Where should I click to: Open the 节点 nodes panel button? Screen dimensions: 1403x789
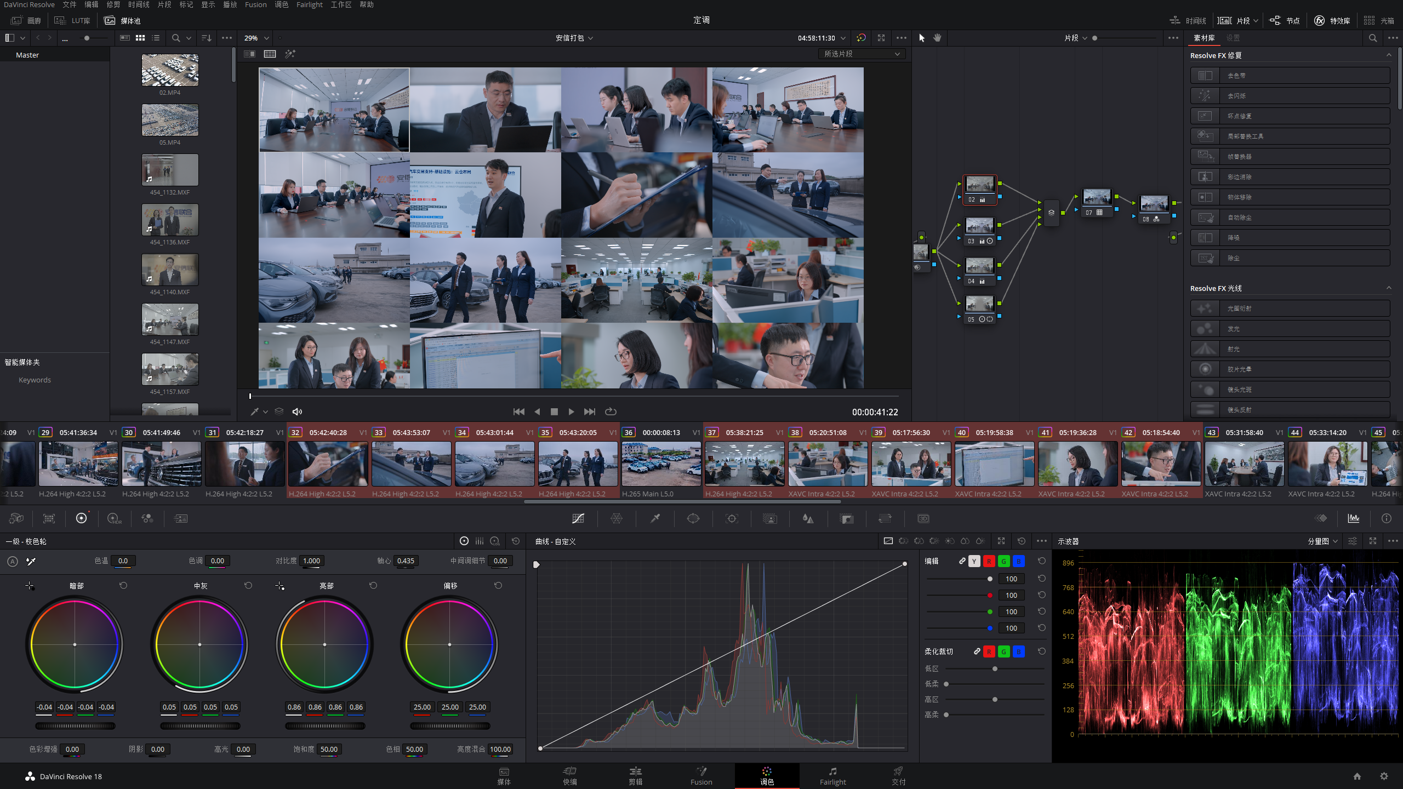point(1285,20)
